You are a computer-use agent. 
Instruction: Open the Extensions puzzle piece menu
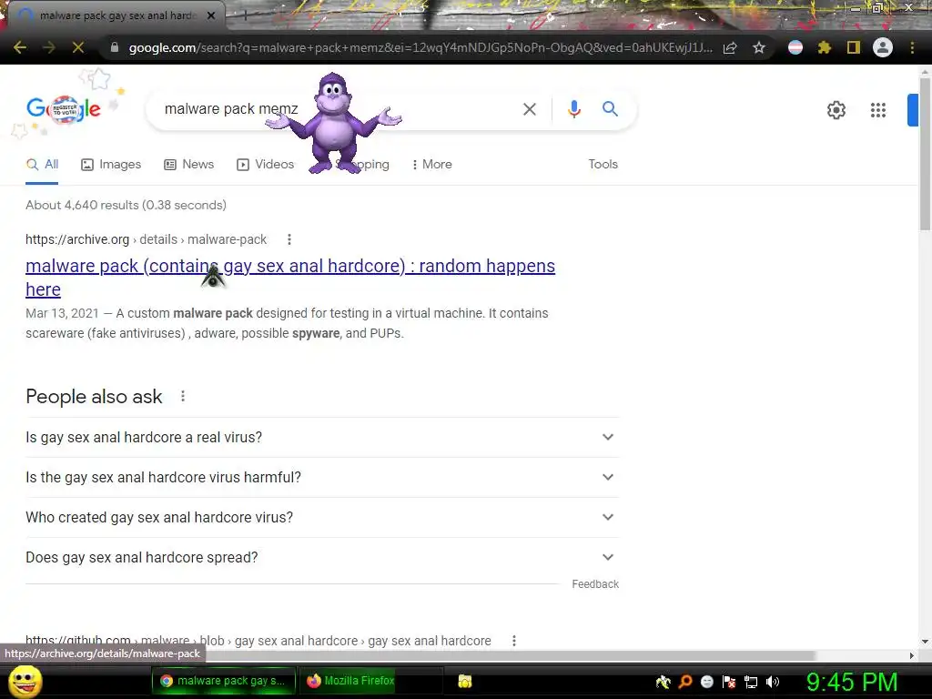click(825, 47)
